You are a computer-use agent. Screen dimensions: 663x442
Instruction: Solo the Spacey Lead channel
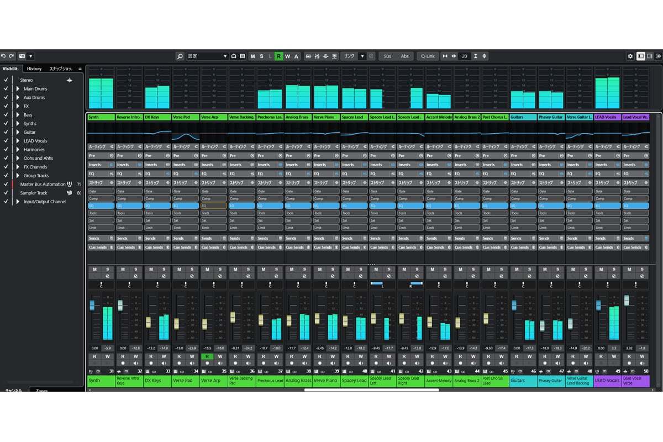[x=361, y=269]
